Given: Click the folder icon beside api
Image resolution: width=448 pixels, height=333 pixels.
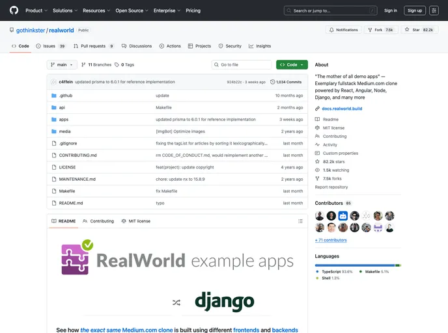Looking at the screenshot, I should tap(53, 107).
